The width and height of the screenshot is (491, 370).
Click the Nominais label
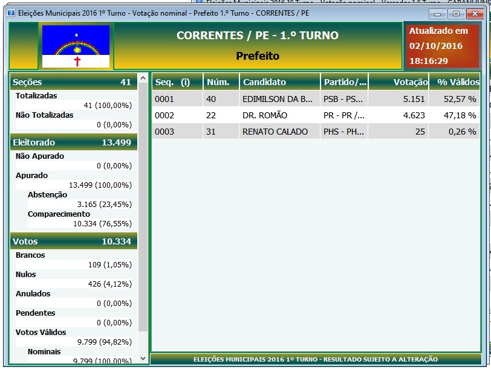[44, 351]
